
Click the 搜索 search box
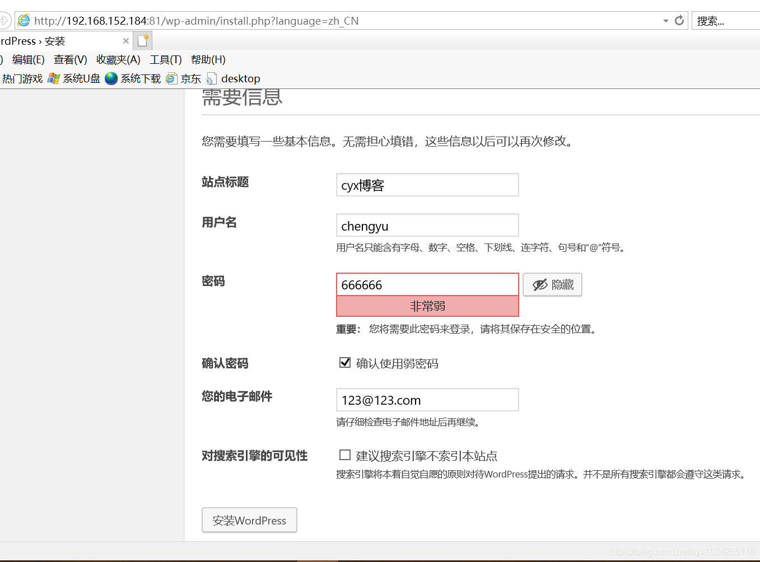click(x=726, y=21)
